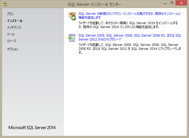Select インストール in the left sidebar

[15, 21]
